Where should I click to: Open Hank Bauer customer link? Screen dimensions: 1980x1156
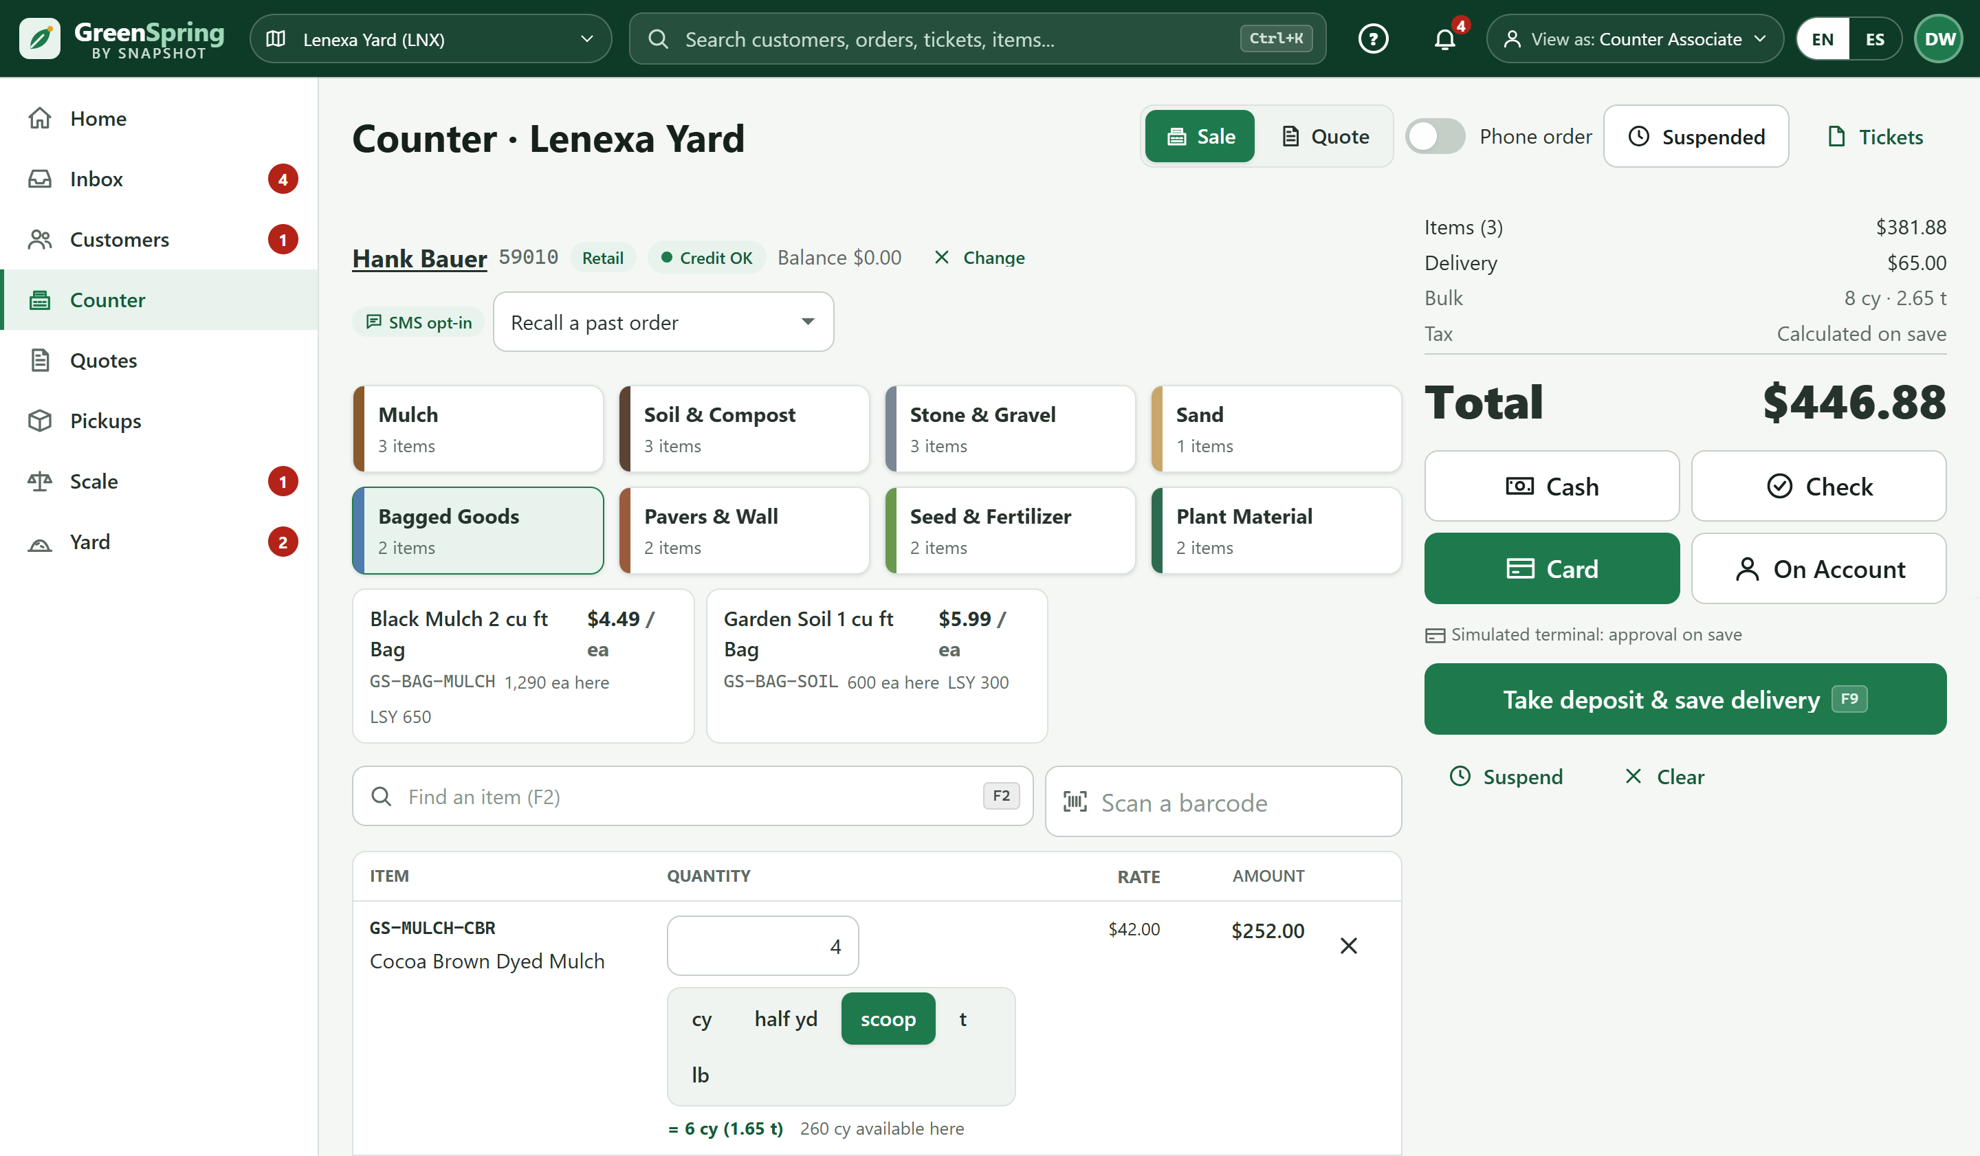[x=419, y=258]
